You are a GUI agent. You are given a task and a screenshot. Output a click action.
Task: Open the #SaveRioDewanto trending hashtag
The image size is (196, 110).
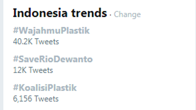(x=53, y=59)
